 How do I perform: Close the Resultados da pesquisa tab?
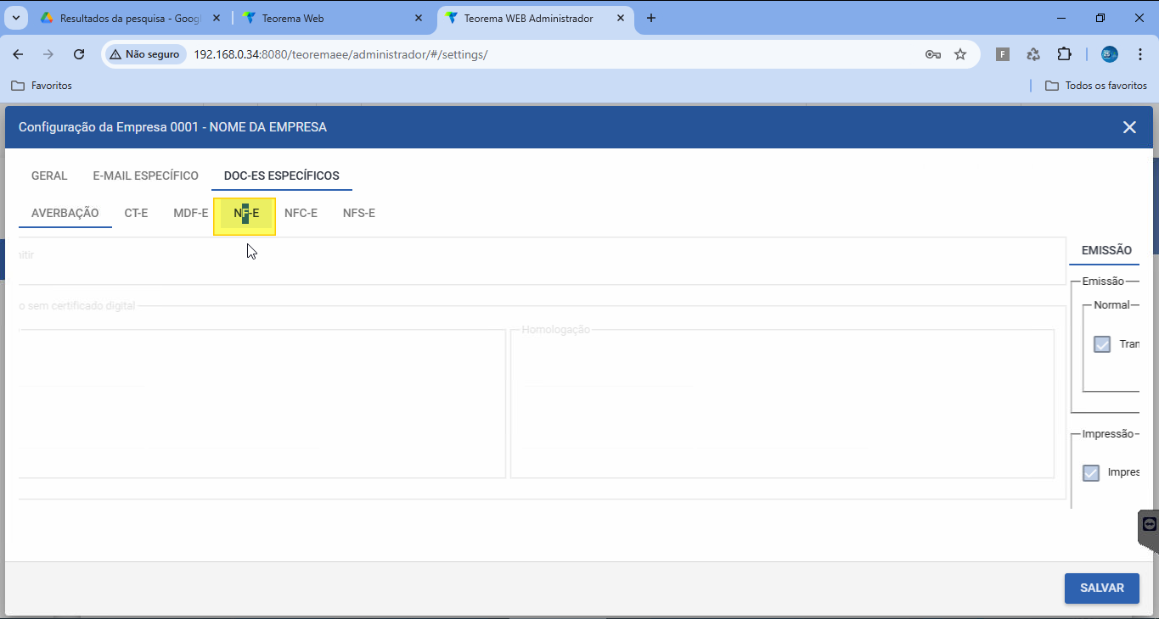(x=217, y=18)
